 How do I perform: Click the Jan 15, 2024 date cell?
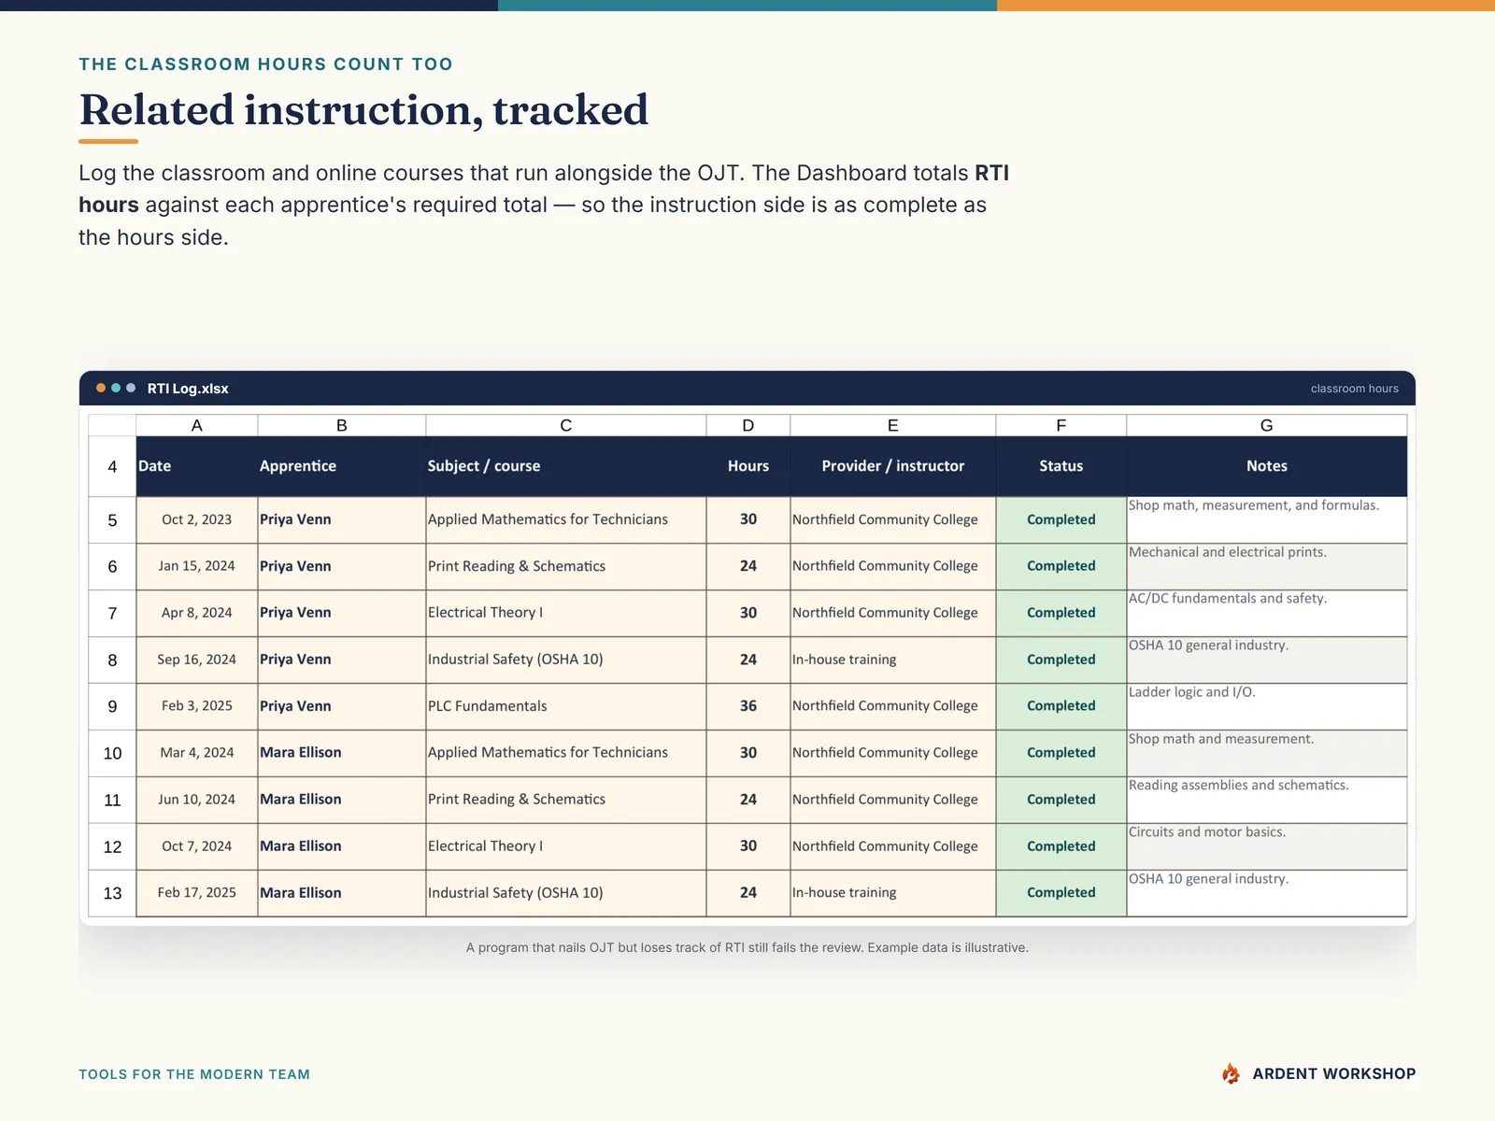point(197,566)
